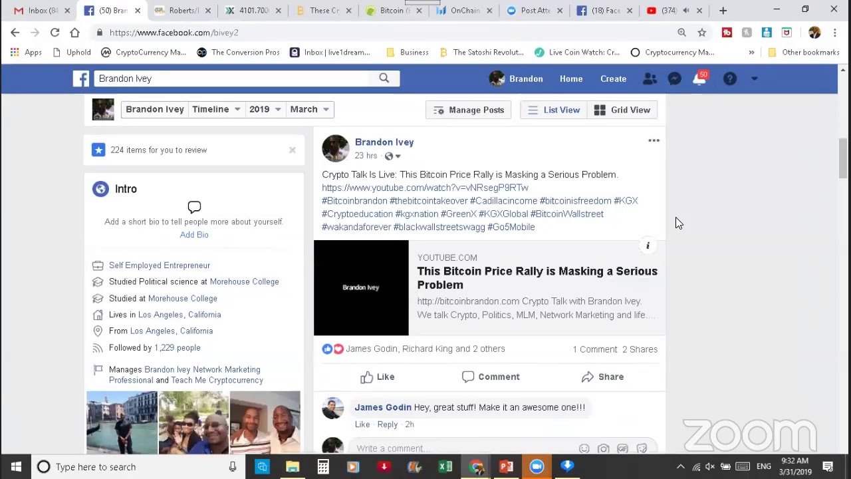
Task: Open the Notifications bell showing 50
Action: [x=700, y=79]
